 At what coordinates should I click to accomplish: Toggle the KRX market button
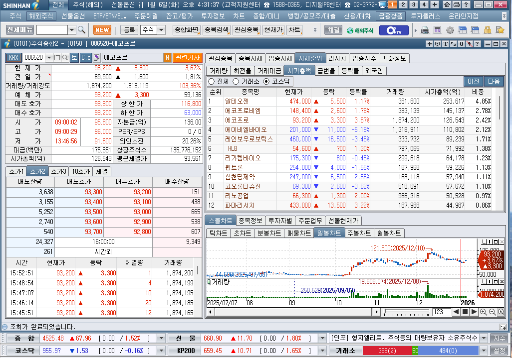(13, 58)
